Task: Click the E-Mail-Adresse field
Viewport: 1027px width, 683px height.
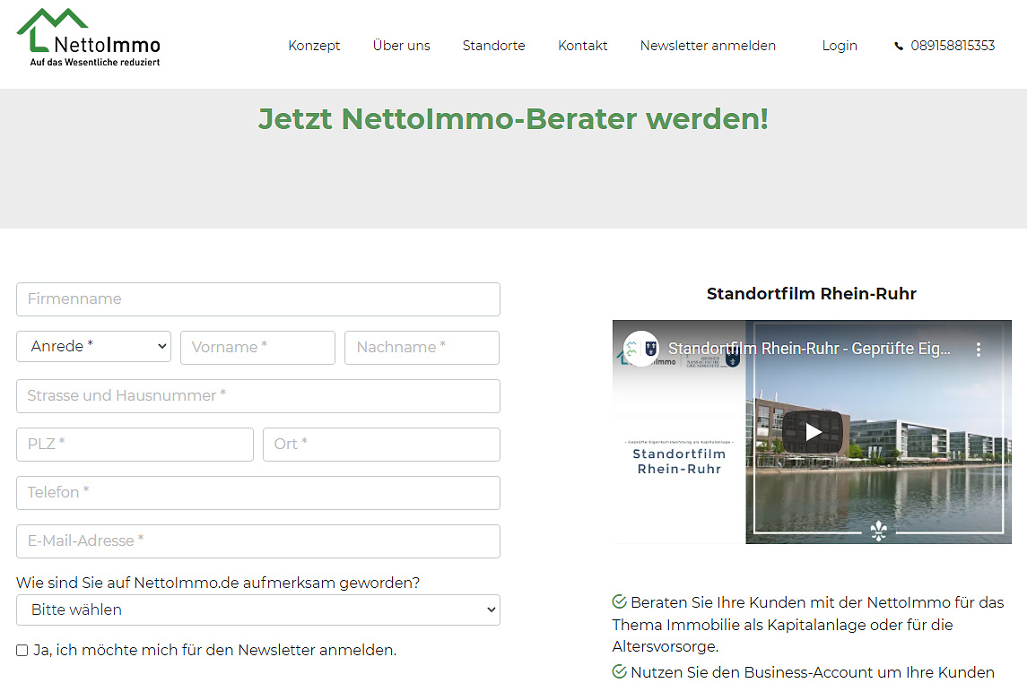Action: [x=258, y=541]
